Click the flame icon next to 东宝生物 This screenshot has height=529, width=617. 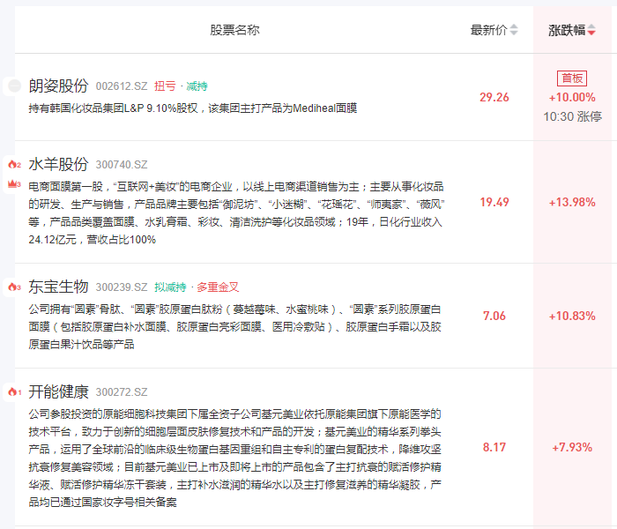click(14, 287)
